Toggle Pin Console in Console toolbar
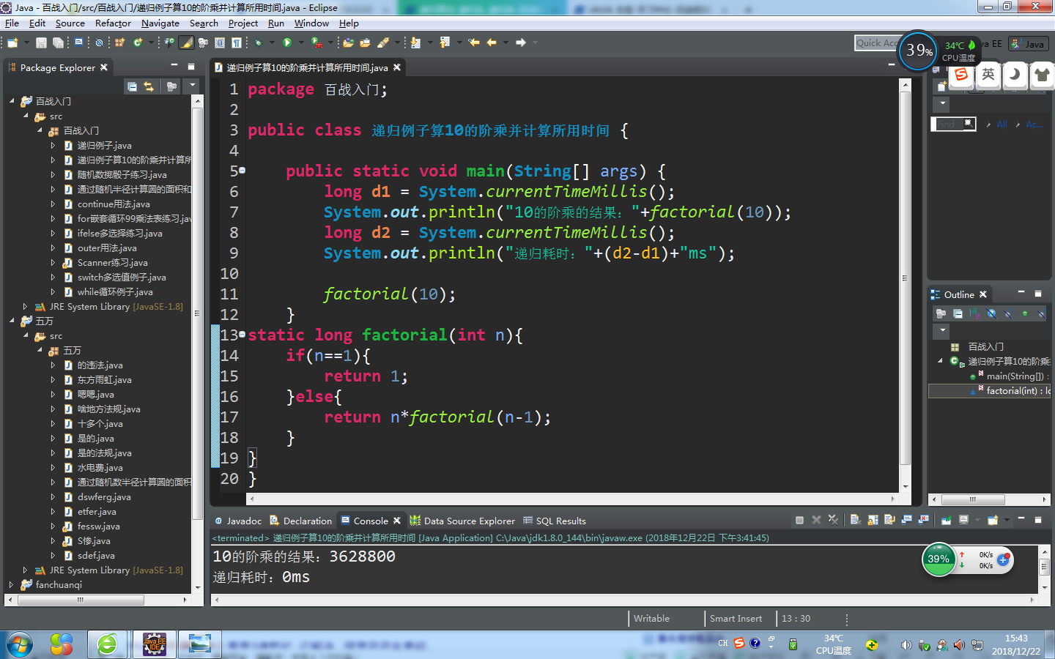 tap(946, 521)
